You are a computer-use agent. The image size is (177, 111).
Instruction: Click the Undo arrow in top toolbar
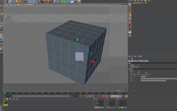point(2,1)
